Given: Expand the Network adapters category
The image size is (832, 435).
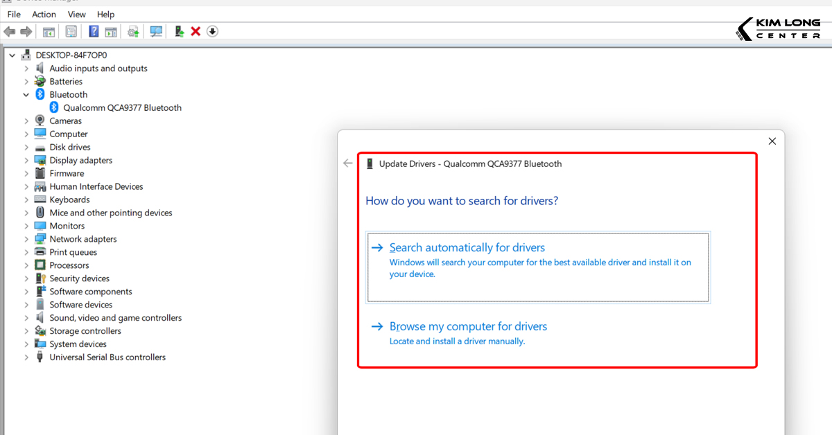Looking at the screenshot, I should coord(26,240).
